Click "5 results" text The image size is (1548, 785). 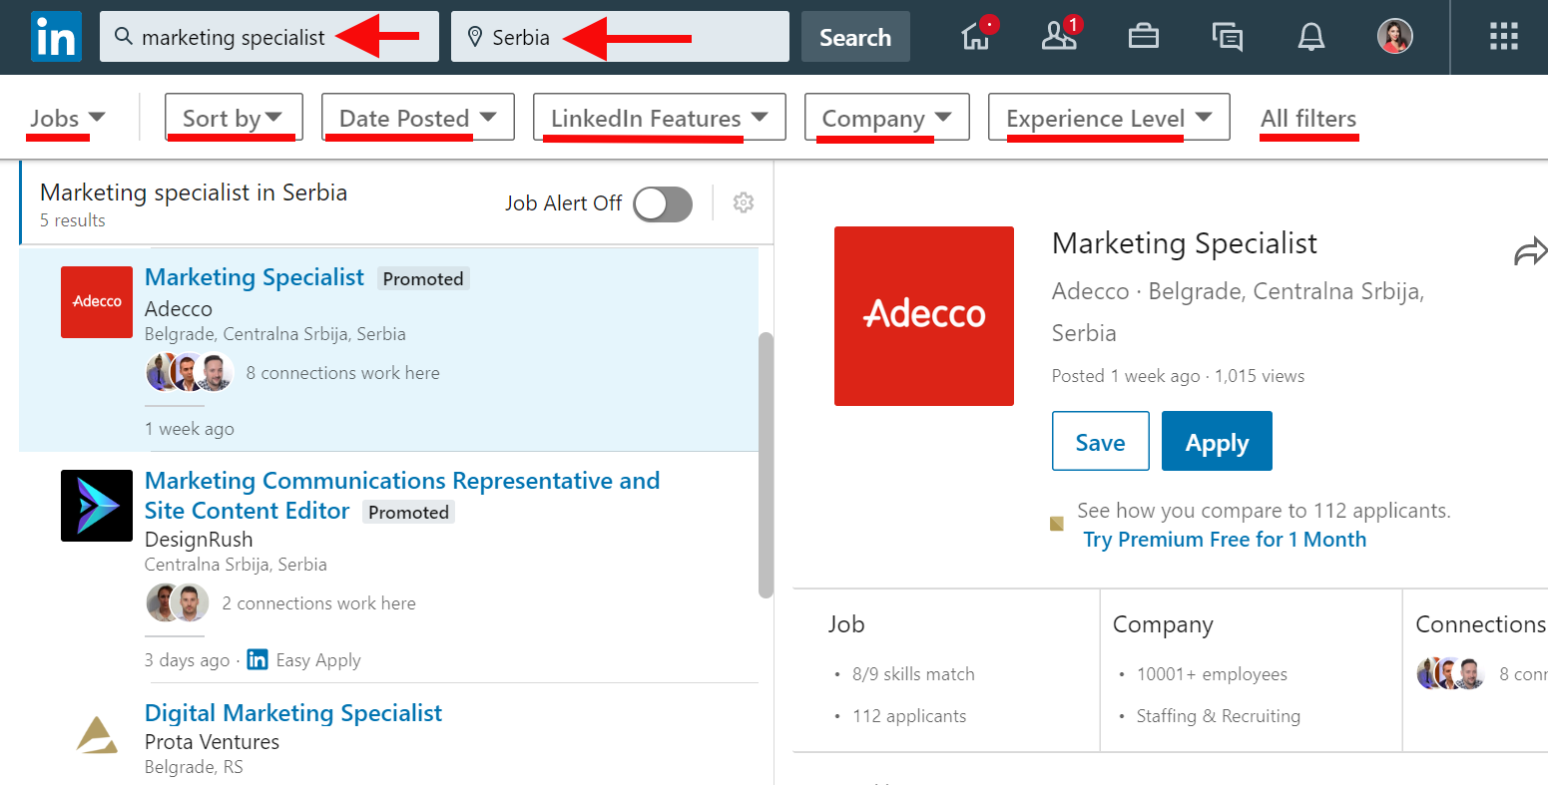click(73, 220)
